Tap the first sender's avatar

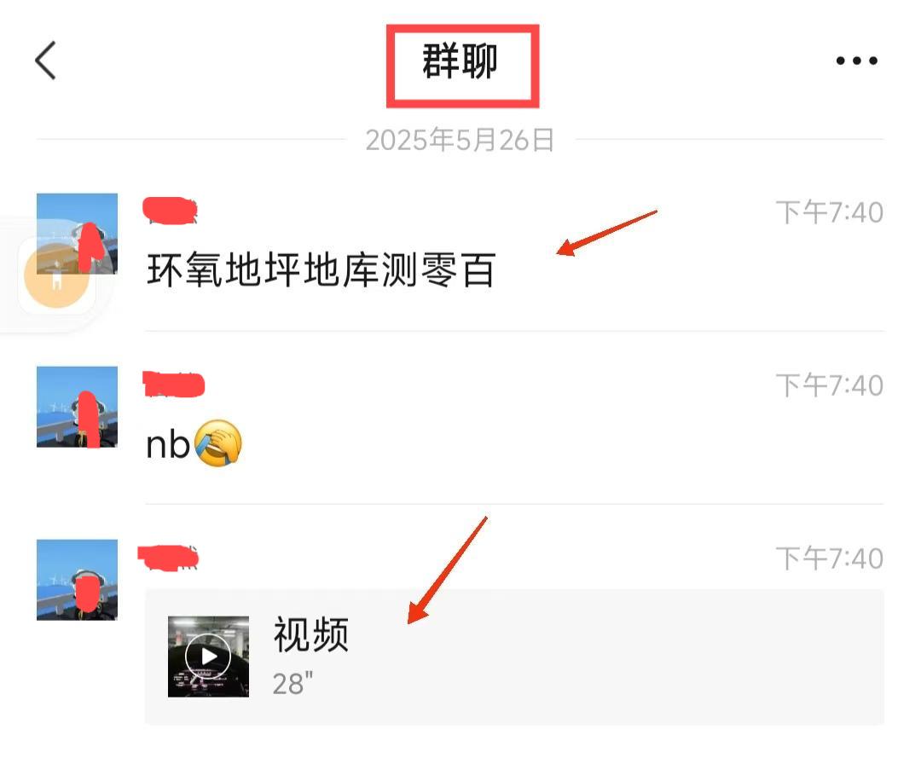pos(77,233)
